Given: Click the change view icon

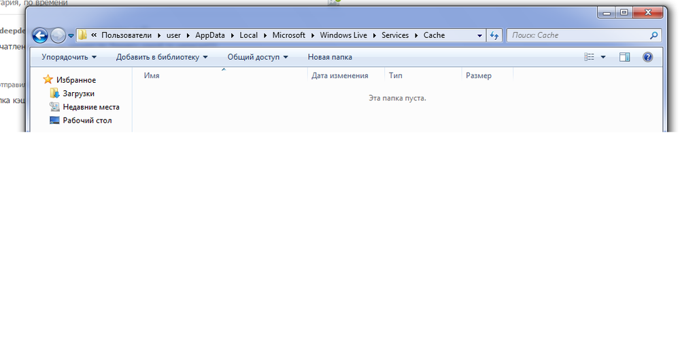Looking at the screenshot, I should pos(590,57).
